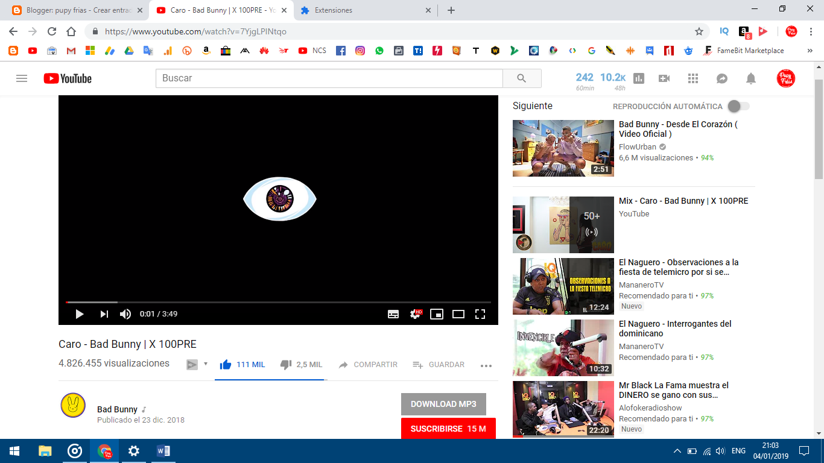Open Word from the taskbar
This screenshot has height=463, width=824.
[x=163, y=451]
